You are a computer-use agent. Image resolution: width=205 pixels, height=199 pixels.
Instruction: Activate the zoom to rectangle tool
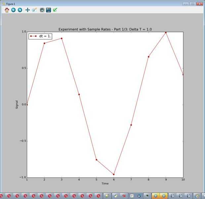point(34,10)
